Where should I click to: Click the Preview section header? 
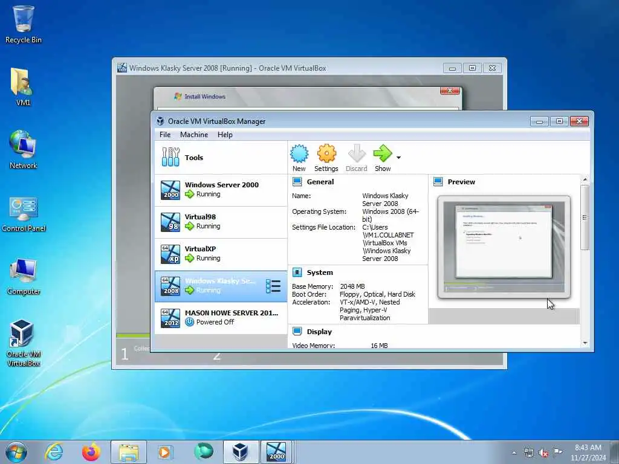coord(461,182)
